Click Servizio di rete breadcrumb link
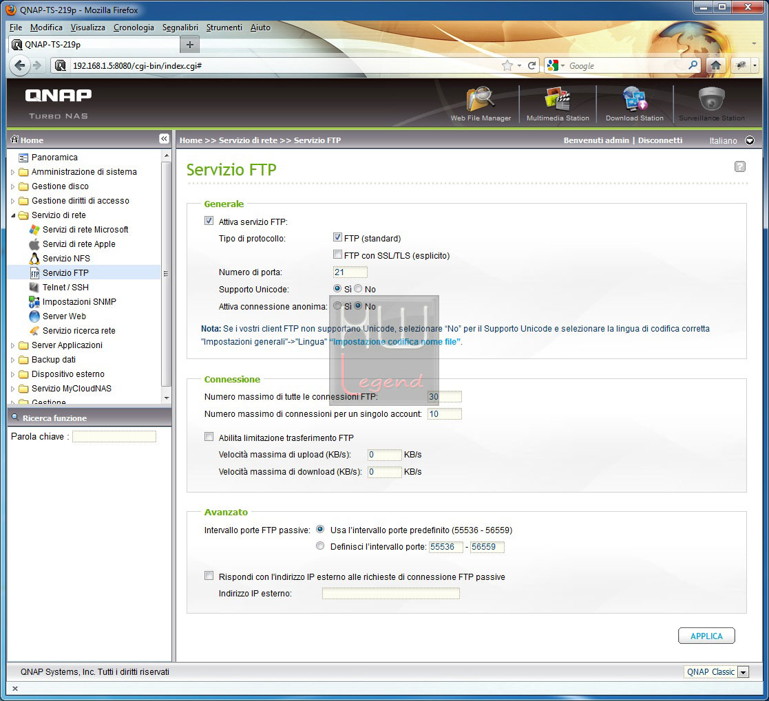This screenshot has height=701, width=769. [x=248, y=140]
